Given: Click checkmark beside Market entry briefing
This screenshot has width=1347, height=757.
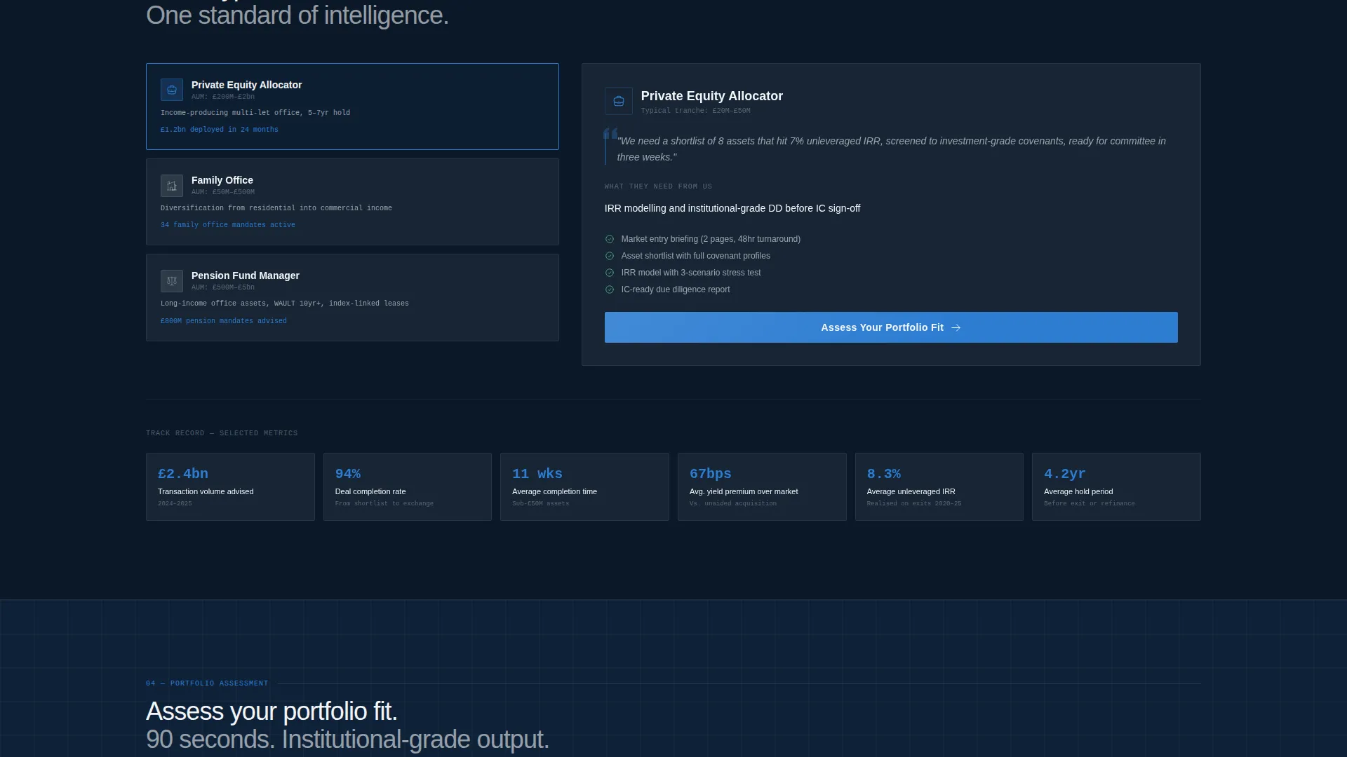Looking at the screenshot, I should pos(610,239).
